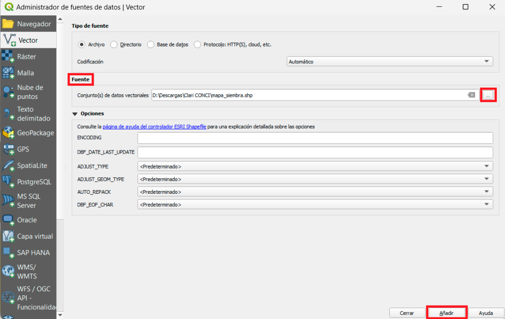Viewport: 505px width, 319px height.
Task: Click the Nube de puntos icon
Action: [x=8, y=92]
